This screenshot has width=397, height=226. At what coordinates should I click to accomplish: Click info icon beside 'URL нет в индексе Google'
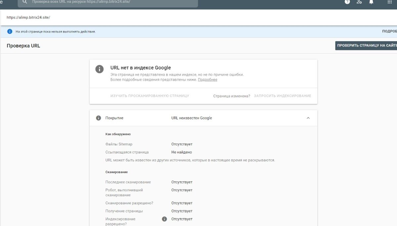coord(99,69)
